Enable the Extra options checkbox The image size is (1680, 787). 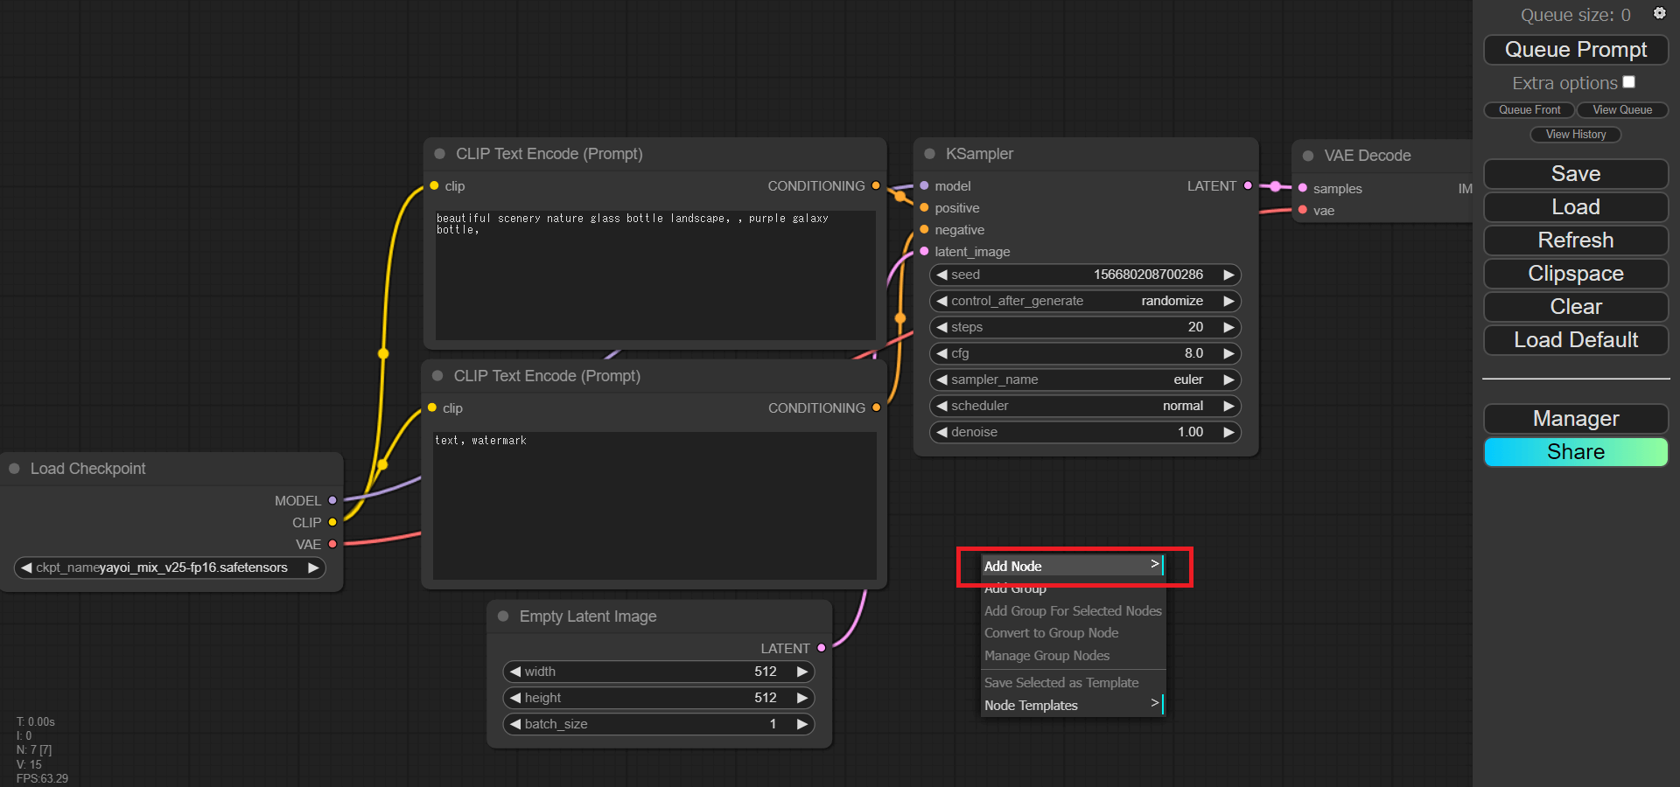pyautogui.click(x=1628, y=82)
